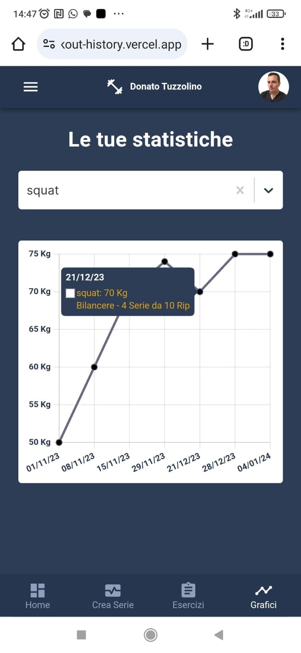Tap the dumbbell logo icon
Viewport: 301px width, 653px height.
point(115,87)
